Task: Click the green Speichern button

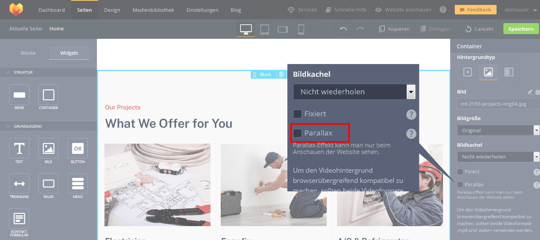Action: point(521,29)
